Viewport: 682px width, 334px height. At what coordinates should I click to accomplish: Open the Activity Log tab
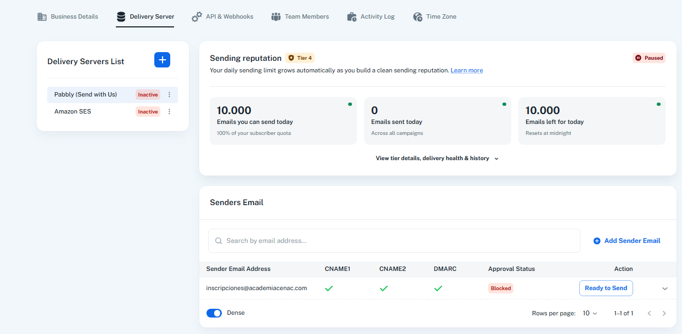pos(371,16)
